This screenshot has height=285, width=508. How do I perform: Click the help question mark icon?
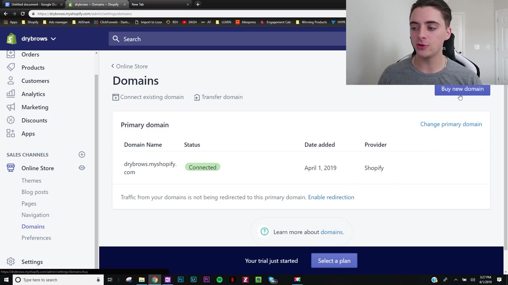tap(265, 232)
